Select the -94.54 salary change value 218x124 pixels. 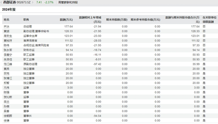[97, 116]
